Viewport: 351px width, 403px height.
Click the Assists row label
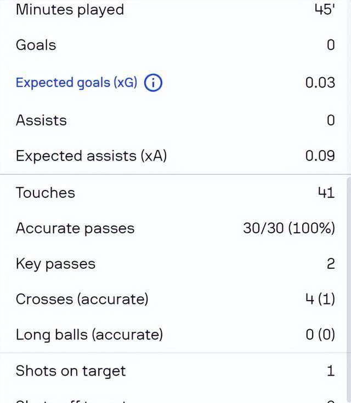(41, 120)
